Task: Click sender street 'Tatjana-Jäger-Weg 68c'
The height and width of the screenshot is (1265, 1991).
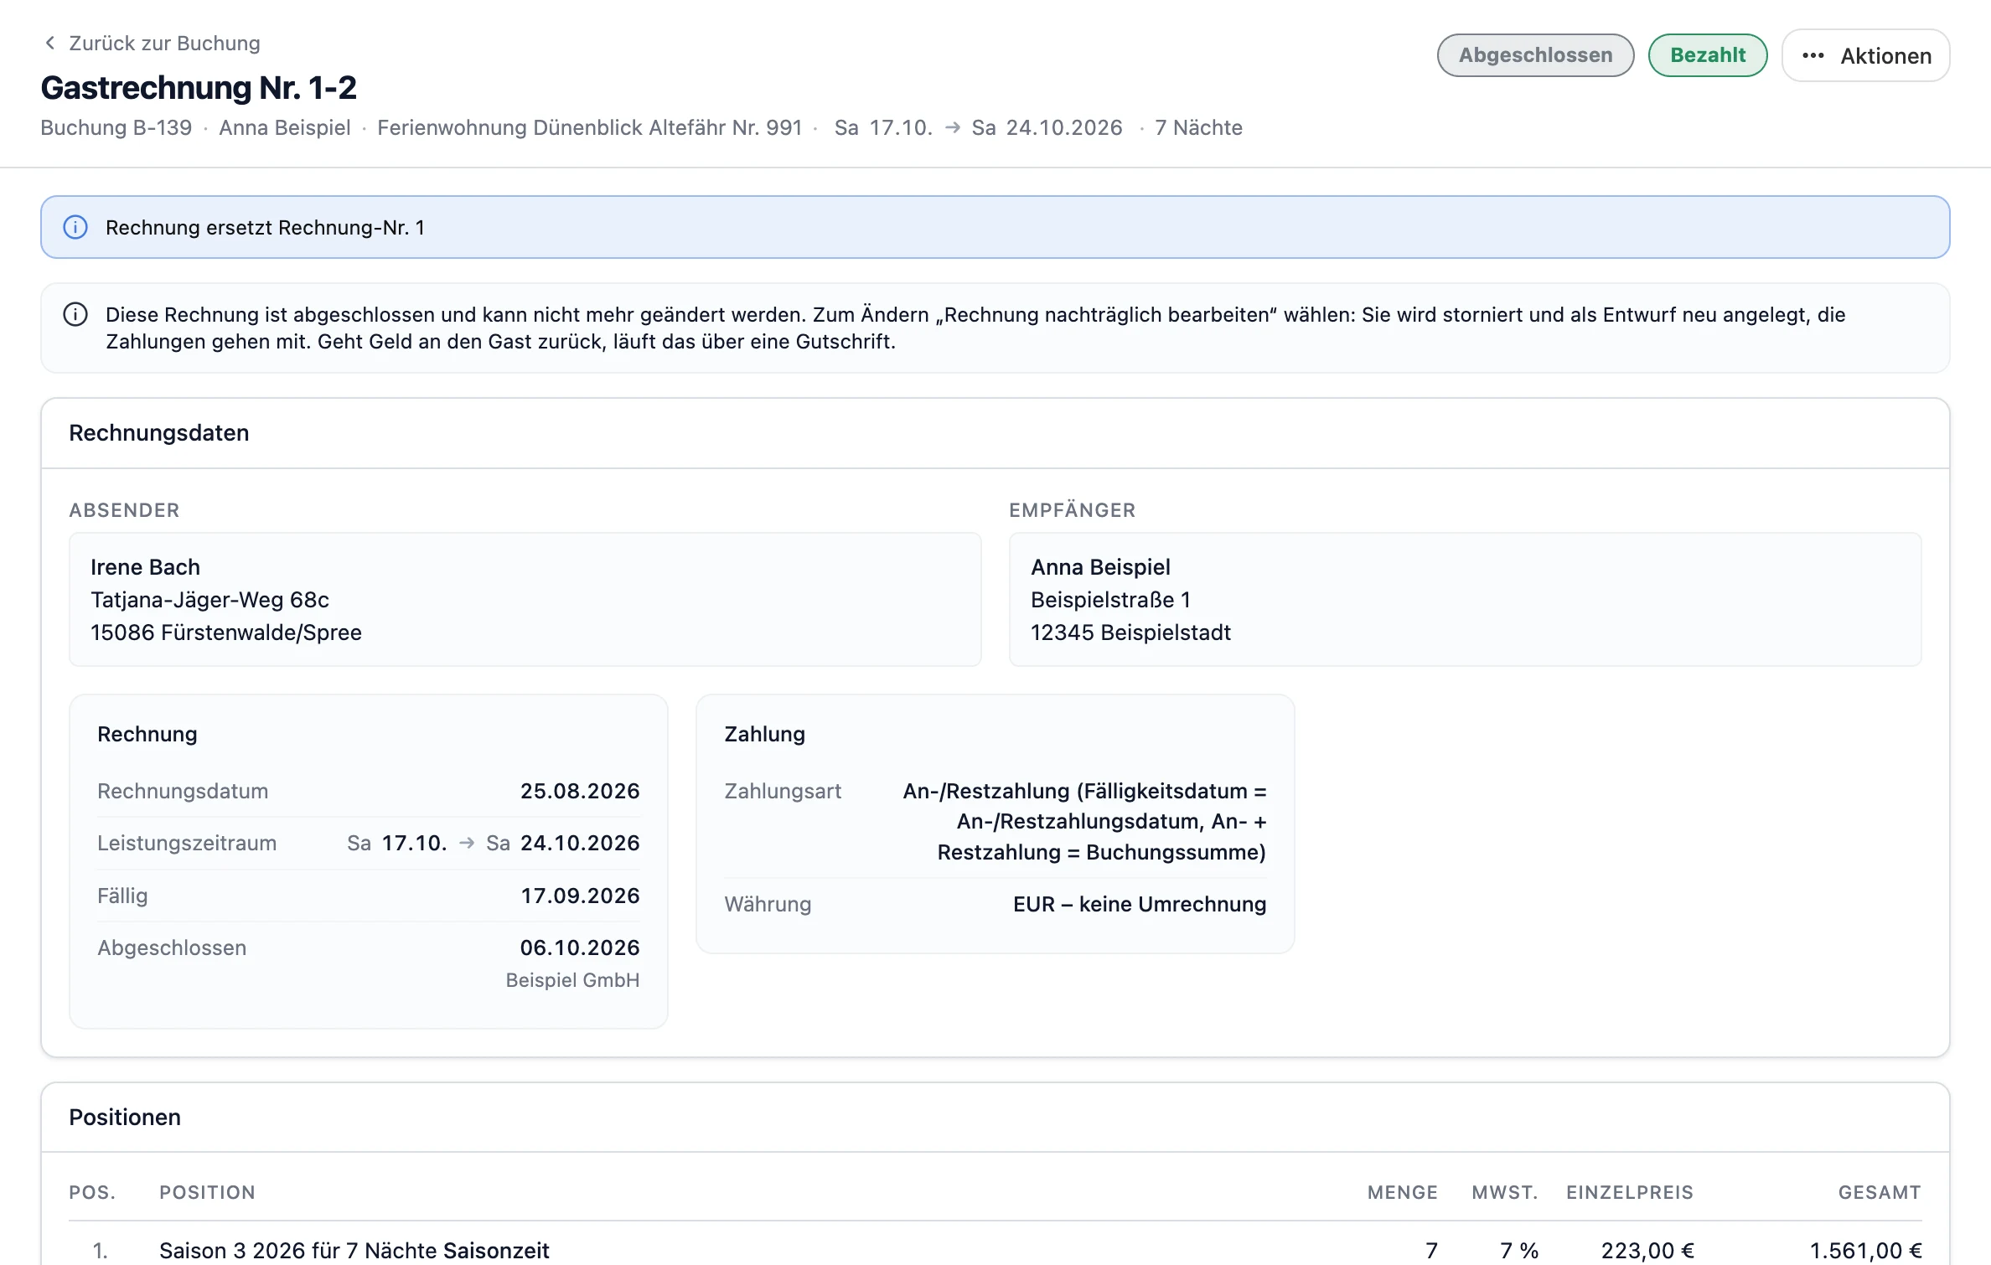Action: tap(209, 600)
